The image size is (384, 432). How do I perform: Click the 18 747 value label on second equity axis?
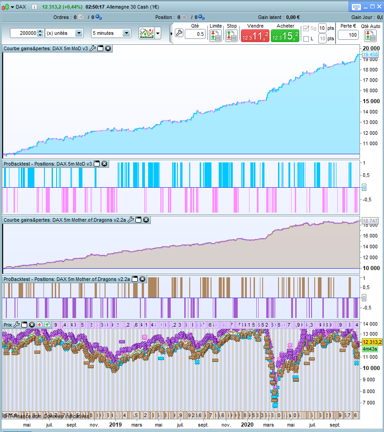click(370, 221)
